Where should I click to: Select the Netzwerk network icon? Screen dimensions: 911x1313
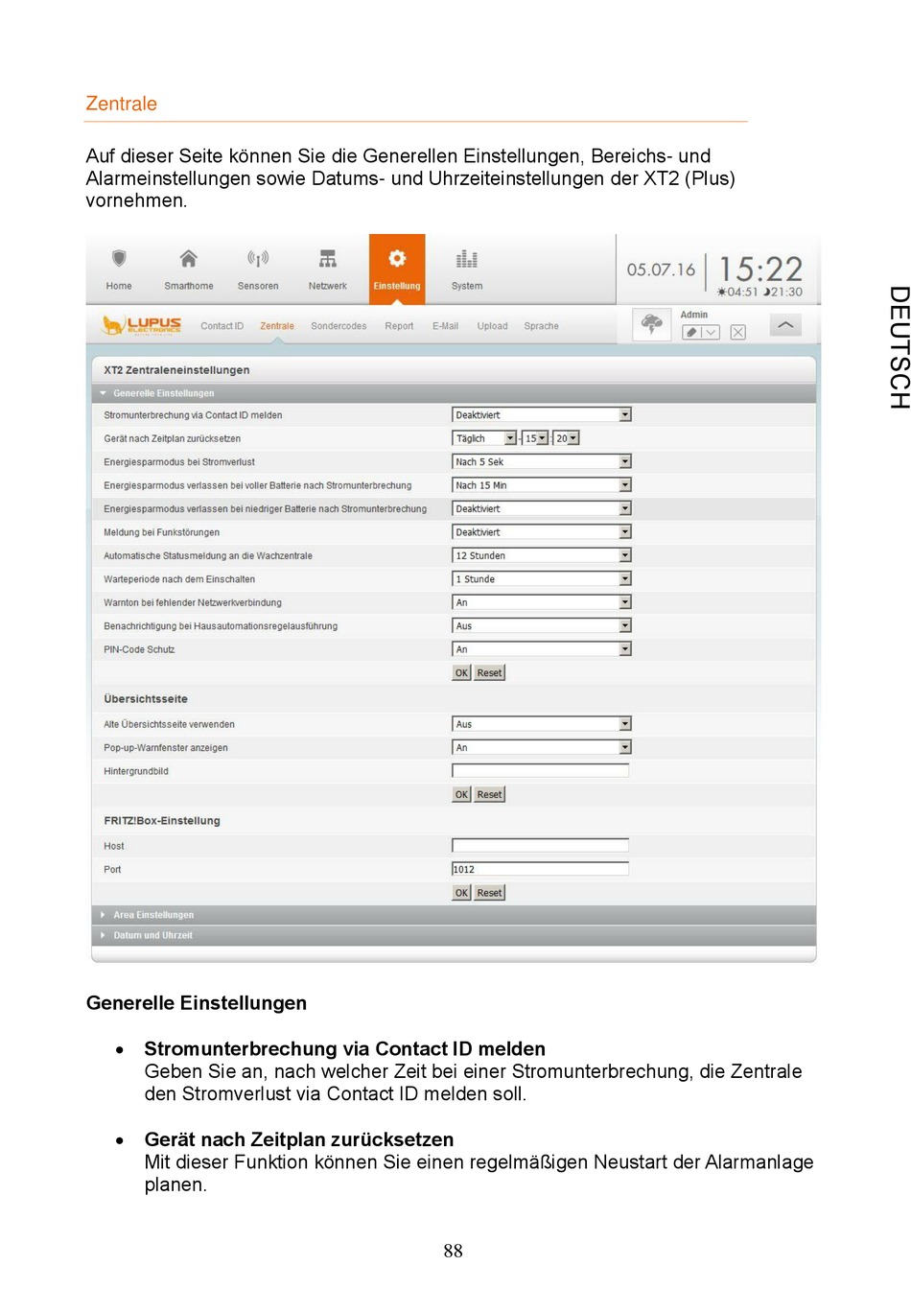(x=328, y=259)
